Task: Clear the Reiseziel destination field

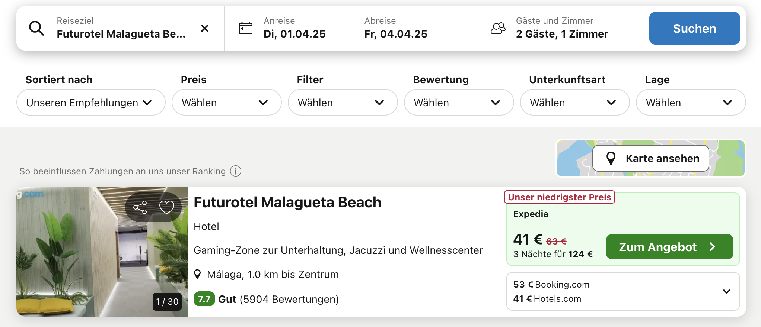Action: 205,28
